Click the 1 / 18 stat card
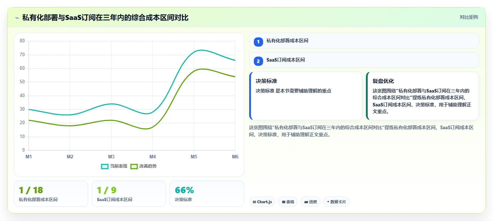The width and height of the screenshot is (493, 221). click(x=51, y=194)
